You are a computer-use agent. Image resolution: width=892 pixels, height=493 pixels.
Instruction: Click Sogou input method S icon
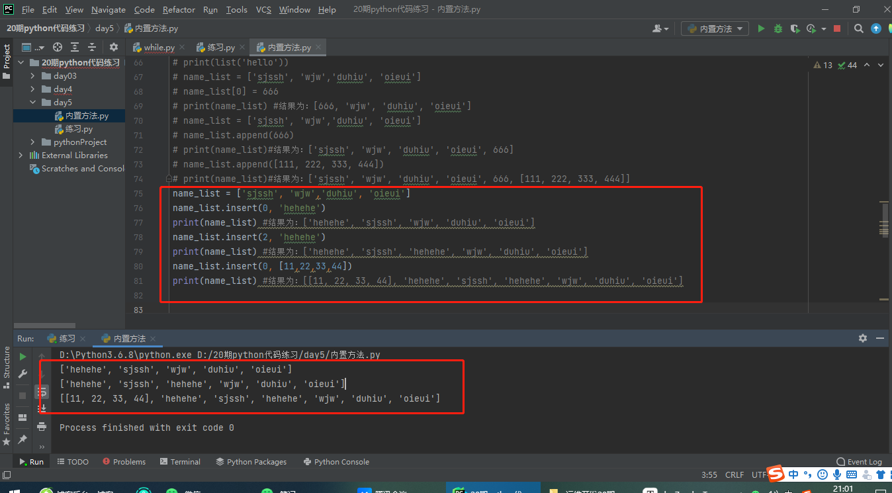click(x=776, y=474)
